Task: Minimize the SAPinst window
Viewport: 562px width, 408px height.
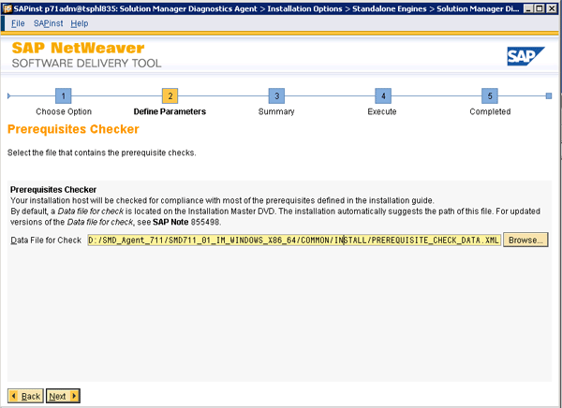Action: click(528, 8)
